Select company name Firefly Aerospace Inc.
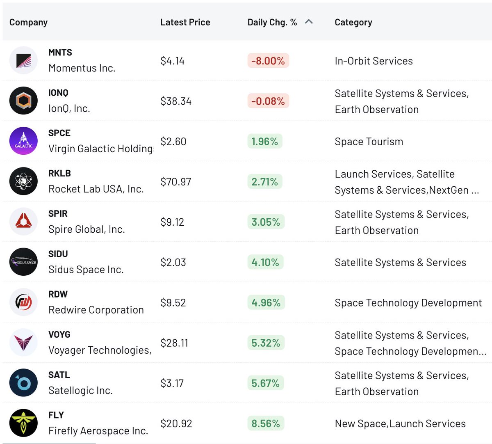This screenshot has width=492, height=444. tap(98, 430)
